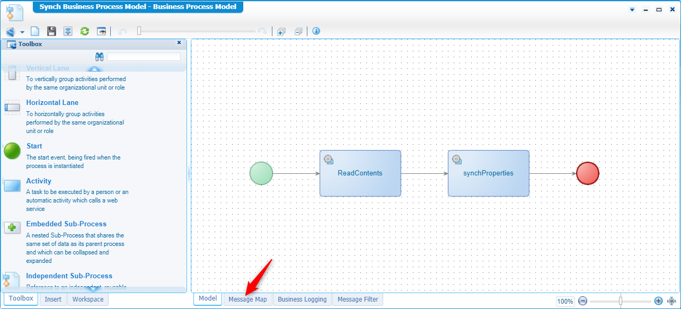Click the fit-to-screen icon beside zoom controls
Image resolution: width=681 pixels, height=309 pixels.
[671, 301]
